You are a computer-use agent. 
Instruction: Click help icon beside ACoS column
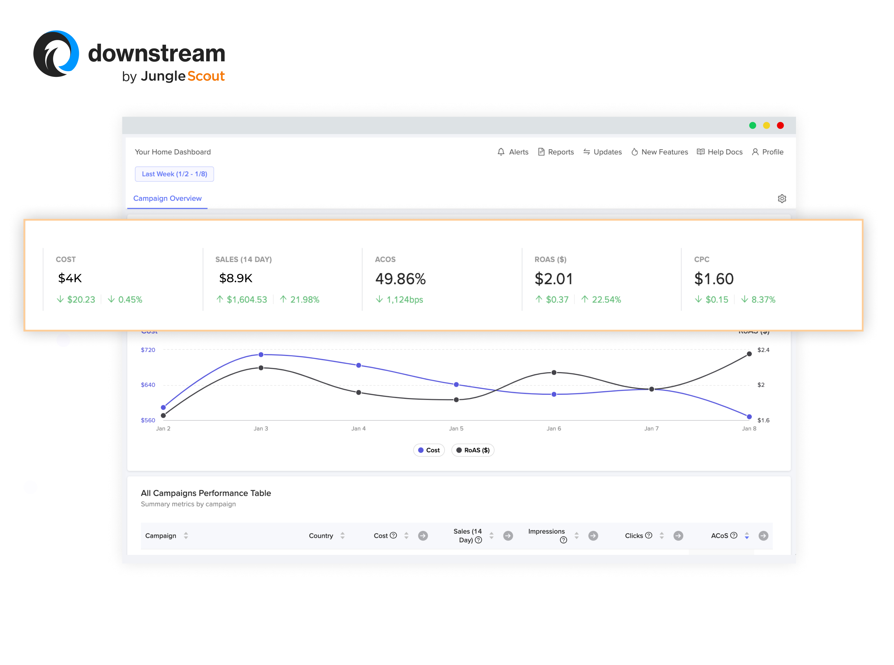(733, 535)
